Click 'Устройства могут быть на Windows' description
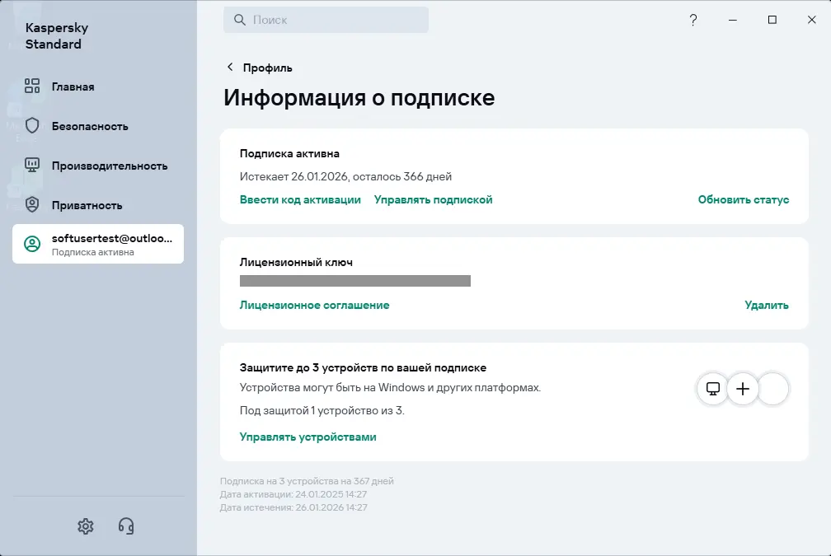The height and width of the screenshot is (556, 831). (x=390, y=388)
